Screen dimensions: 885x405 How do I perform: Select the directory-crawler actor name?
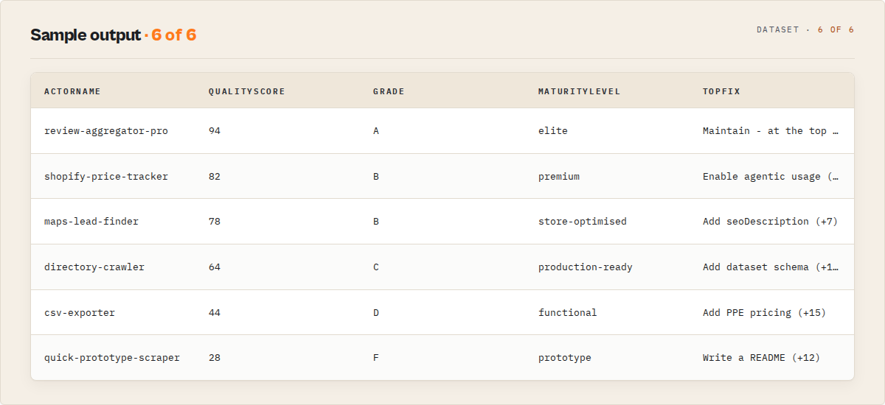pos(94,267)
